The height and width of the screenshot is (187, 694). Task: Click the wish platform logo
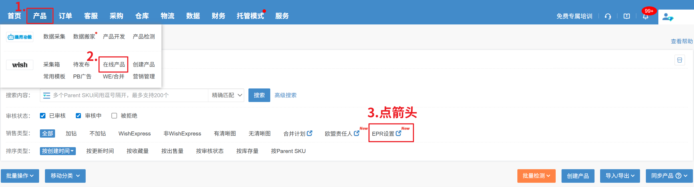point(20,65)
